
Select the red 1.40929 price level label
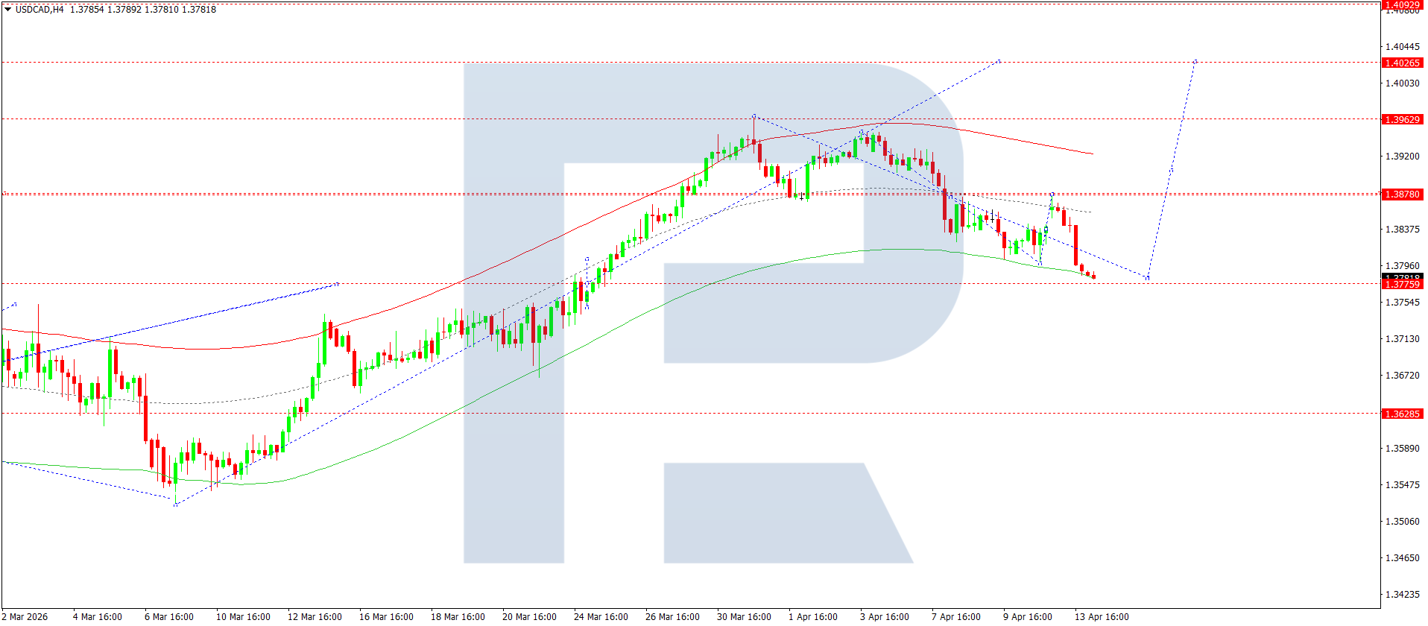click(x=1402, y=4)
